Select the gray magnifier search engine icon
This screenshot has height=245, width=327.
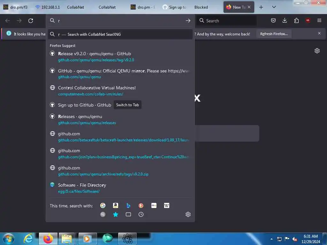point(103,214)
